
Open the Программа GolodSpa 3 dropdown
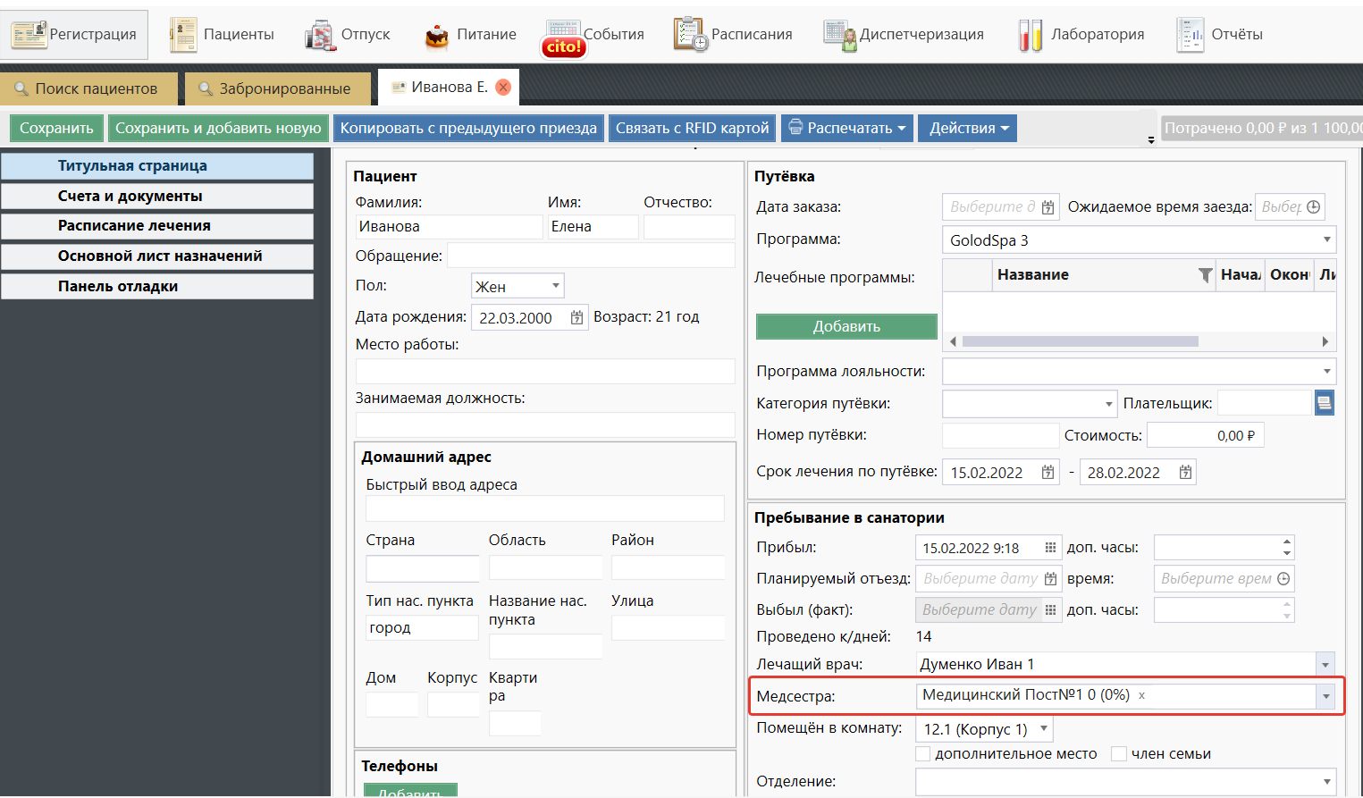(x=1326, y=239)
